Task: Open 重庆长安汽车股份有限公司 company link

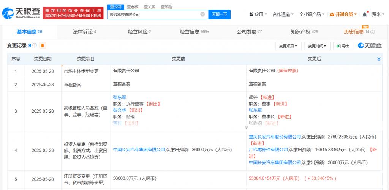Action: tap(275, 137)
